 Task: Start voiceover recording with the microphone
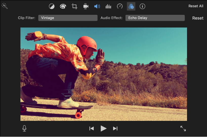(24, 128)
